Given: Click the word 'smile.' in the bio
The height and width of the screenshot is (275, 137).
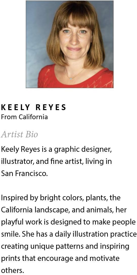Looking at the screenshot, I should 11,234.
